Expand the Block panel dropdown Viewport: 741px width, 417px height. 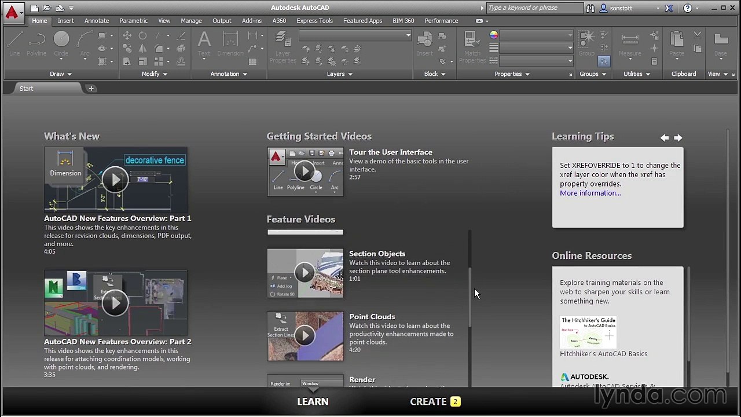coord(435,74)
